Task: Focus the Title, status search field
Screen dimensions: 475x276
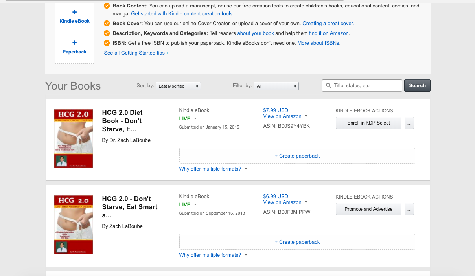Action: click(x=362, y=85)
